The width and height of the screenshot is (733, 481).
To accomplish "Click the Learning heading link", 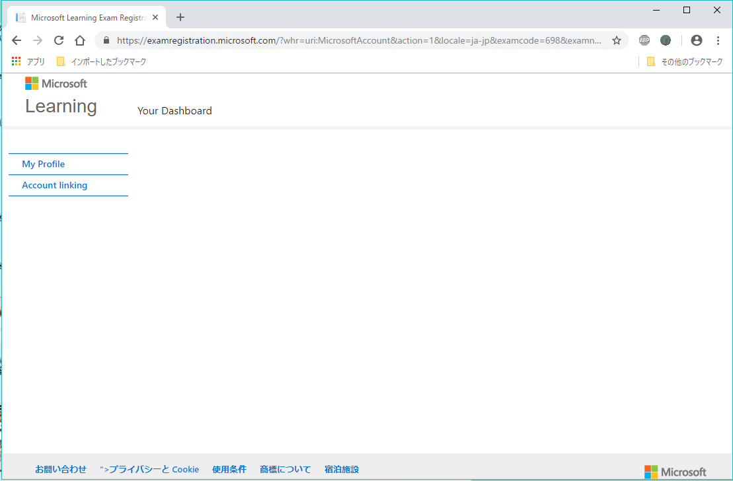I will tap(61, 106).
